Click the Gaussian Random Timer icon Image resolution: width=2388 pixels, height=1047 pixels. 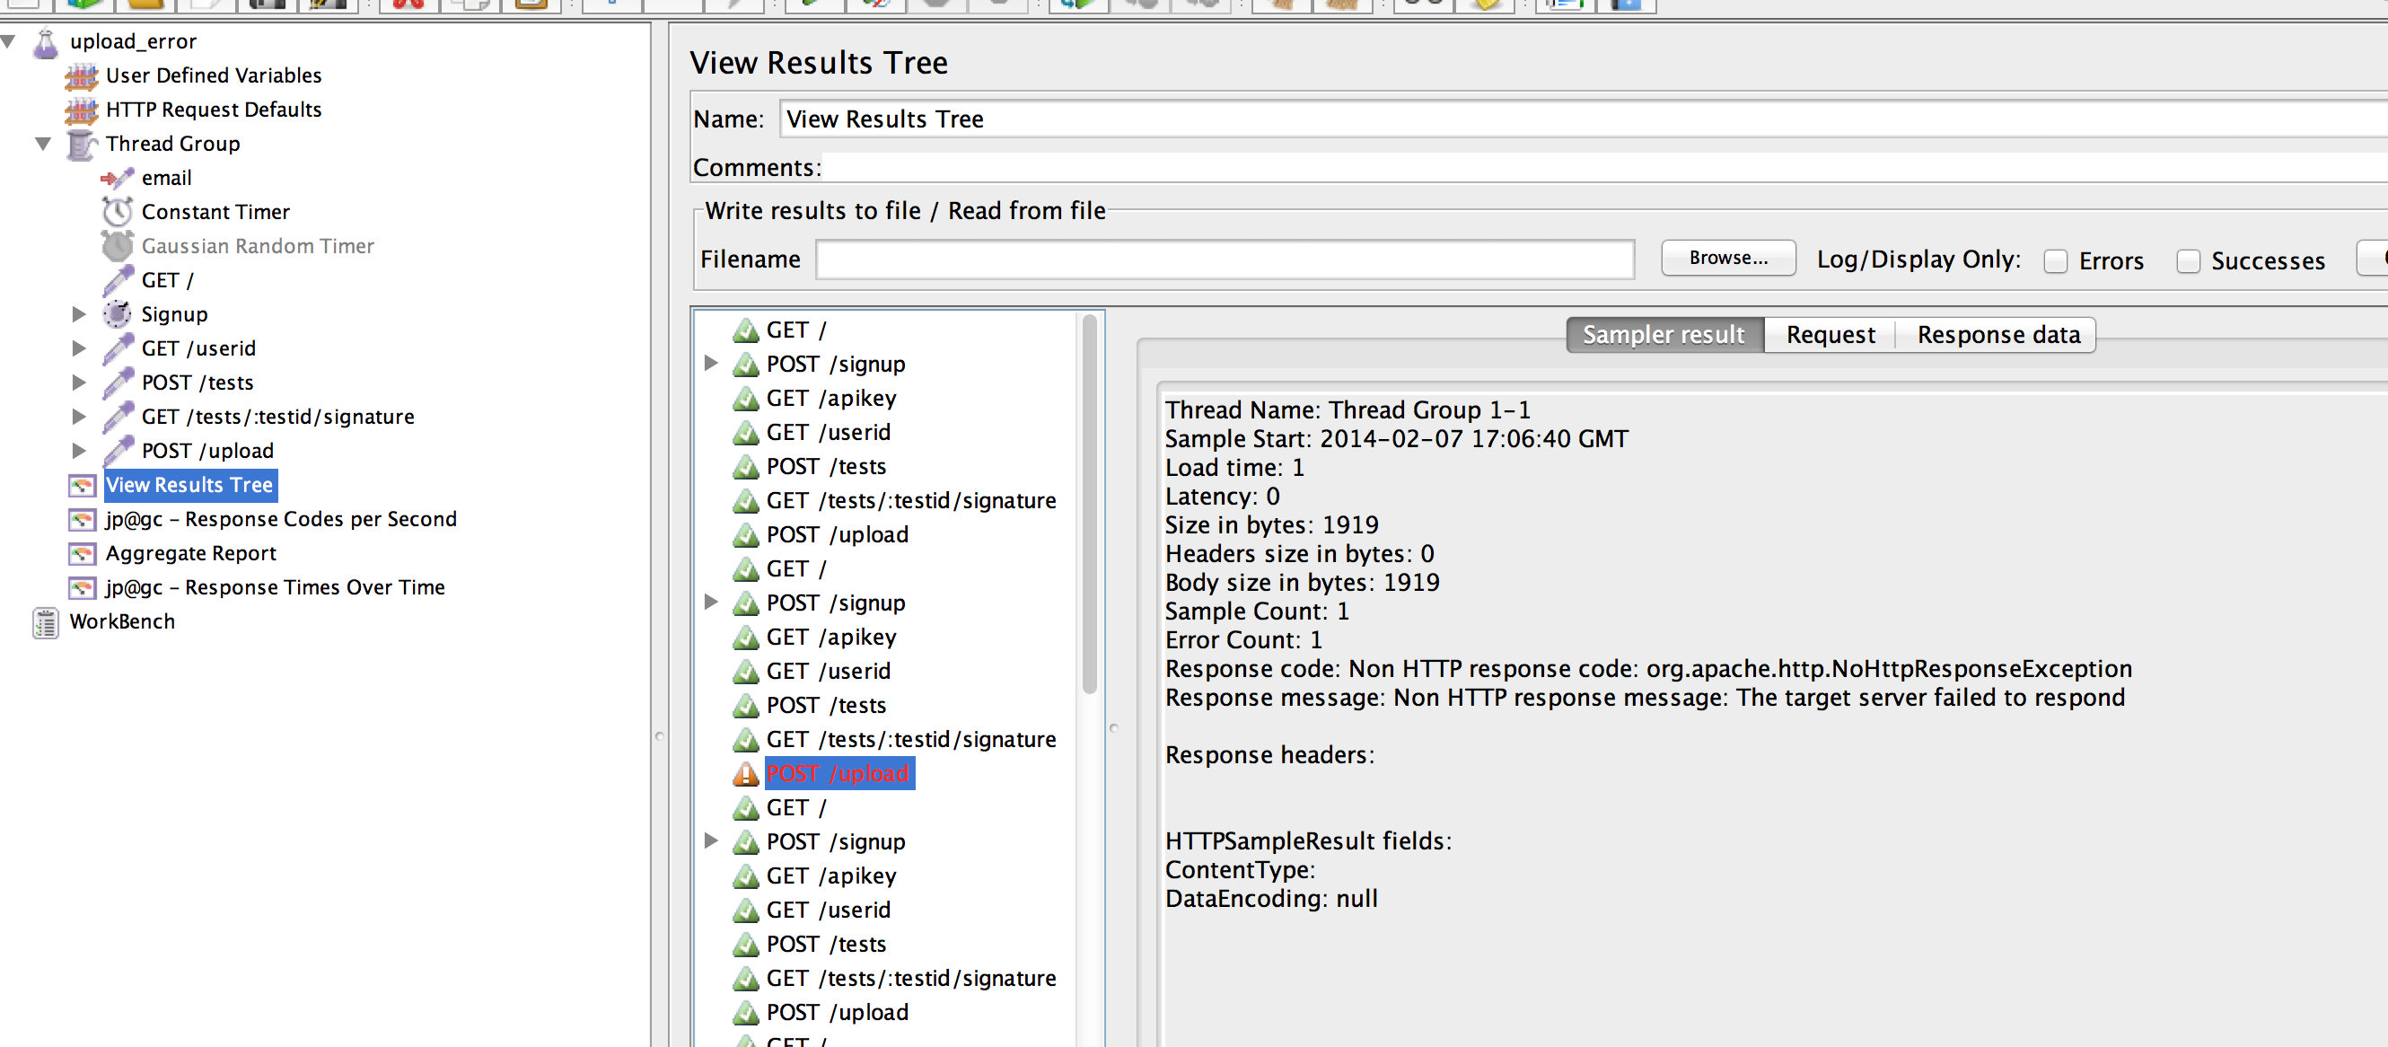[117, 246]
